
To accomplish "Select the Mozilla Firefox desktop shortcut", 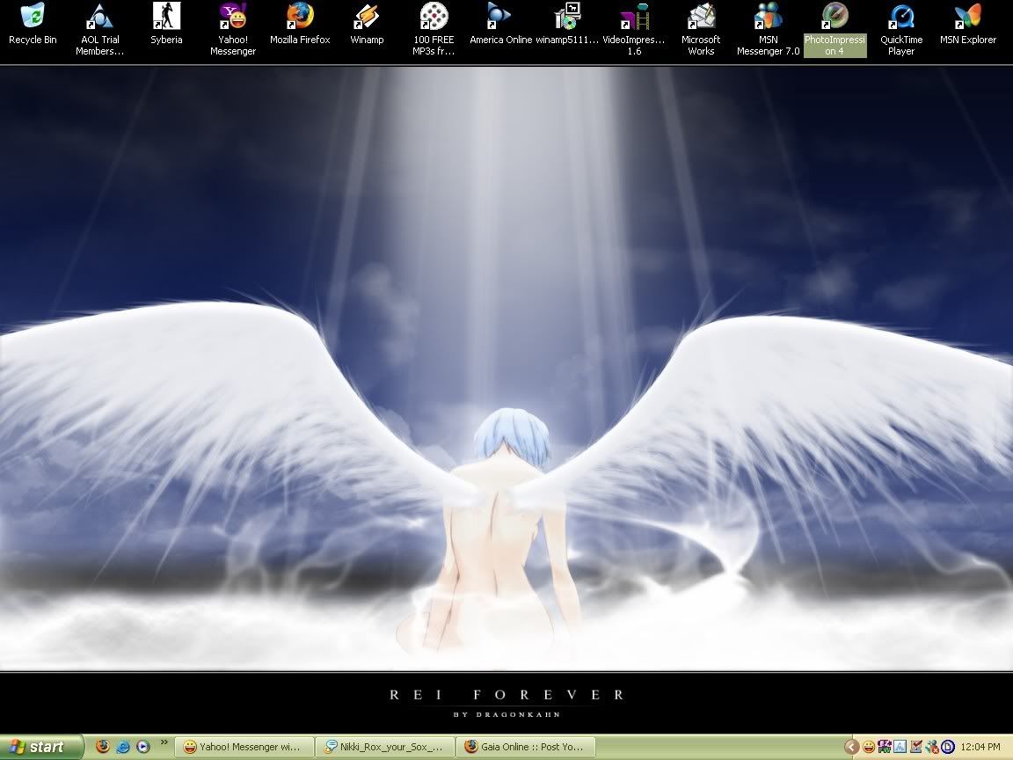I will [300, 25].
